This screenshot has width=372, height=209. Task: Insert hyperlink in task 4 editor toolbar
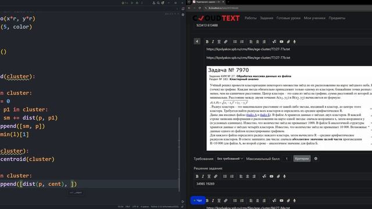tap(226, 42)
